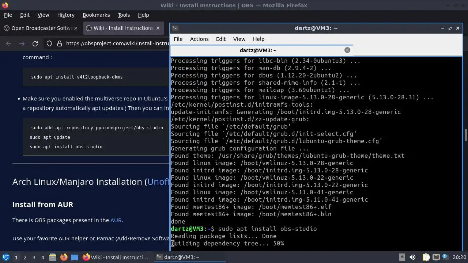Screen dimensions: 468x263
Task: Open terminal Help menu
Action: (258, 39)
